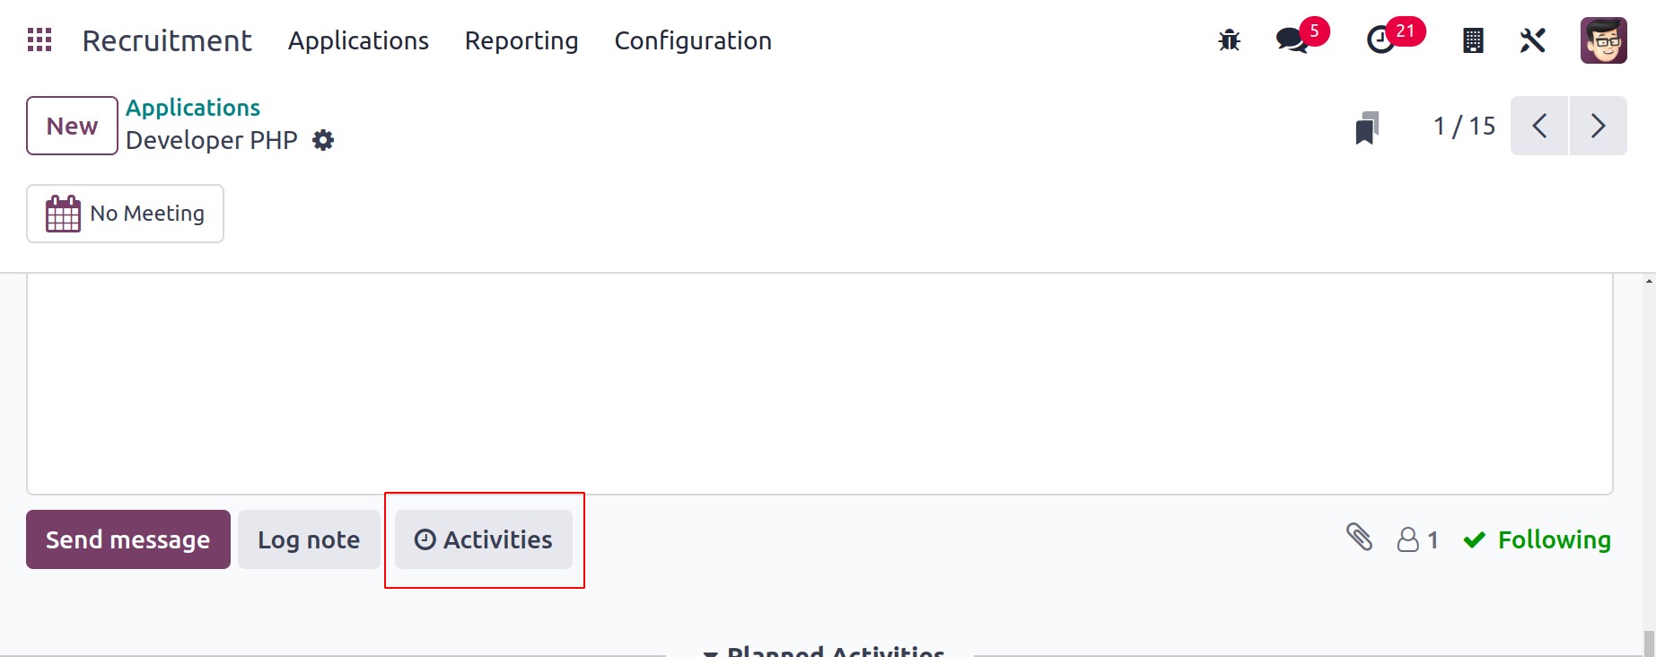Toggle the Following subscription status

click(x=1537, y=539)
